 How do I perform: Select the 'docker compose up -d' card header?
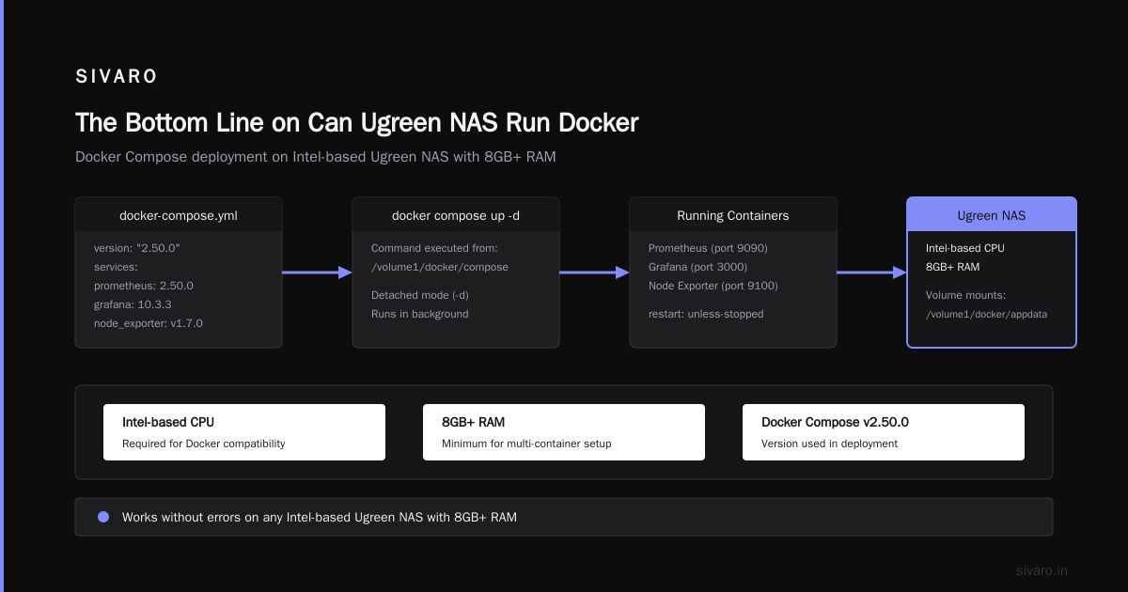[456, 215]
